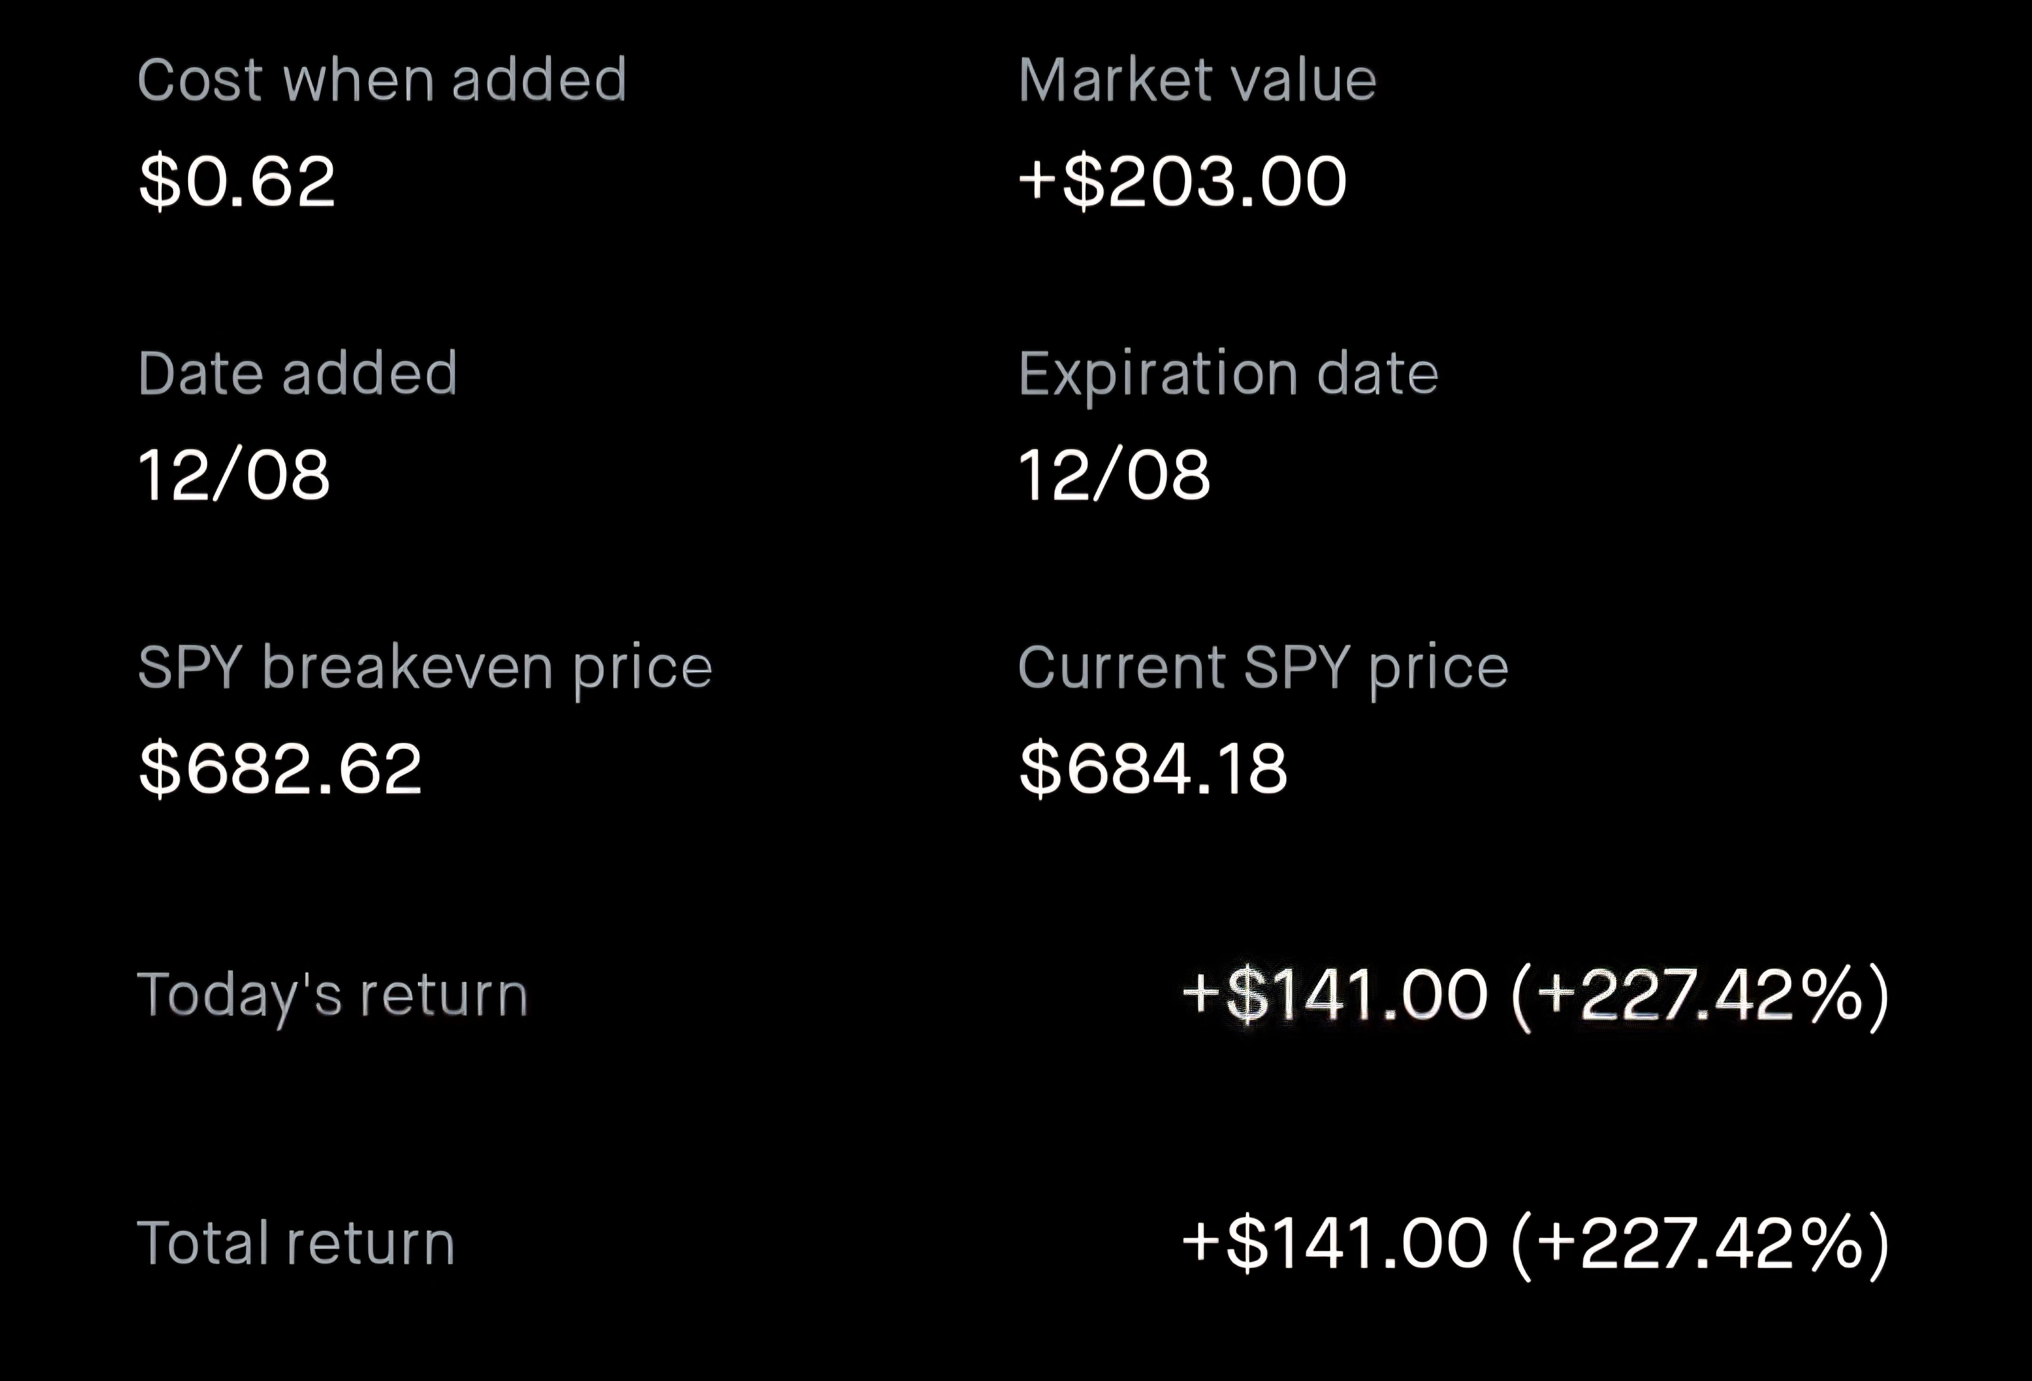Click the +227.42% percentage in Total return
Viewport: 2032px width, 1381px height.
1700,1243
